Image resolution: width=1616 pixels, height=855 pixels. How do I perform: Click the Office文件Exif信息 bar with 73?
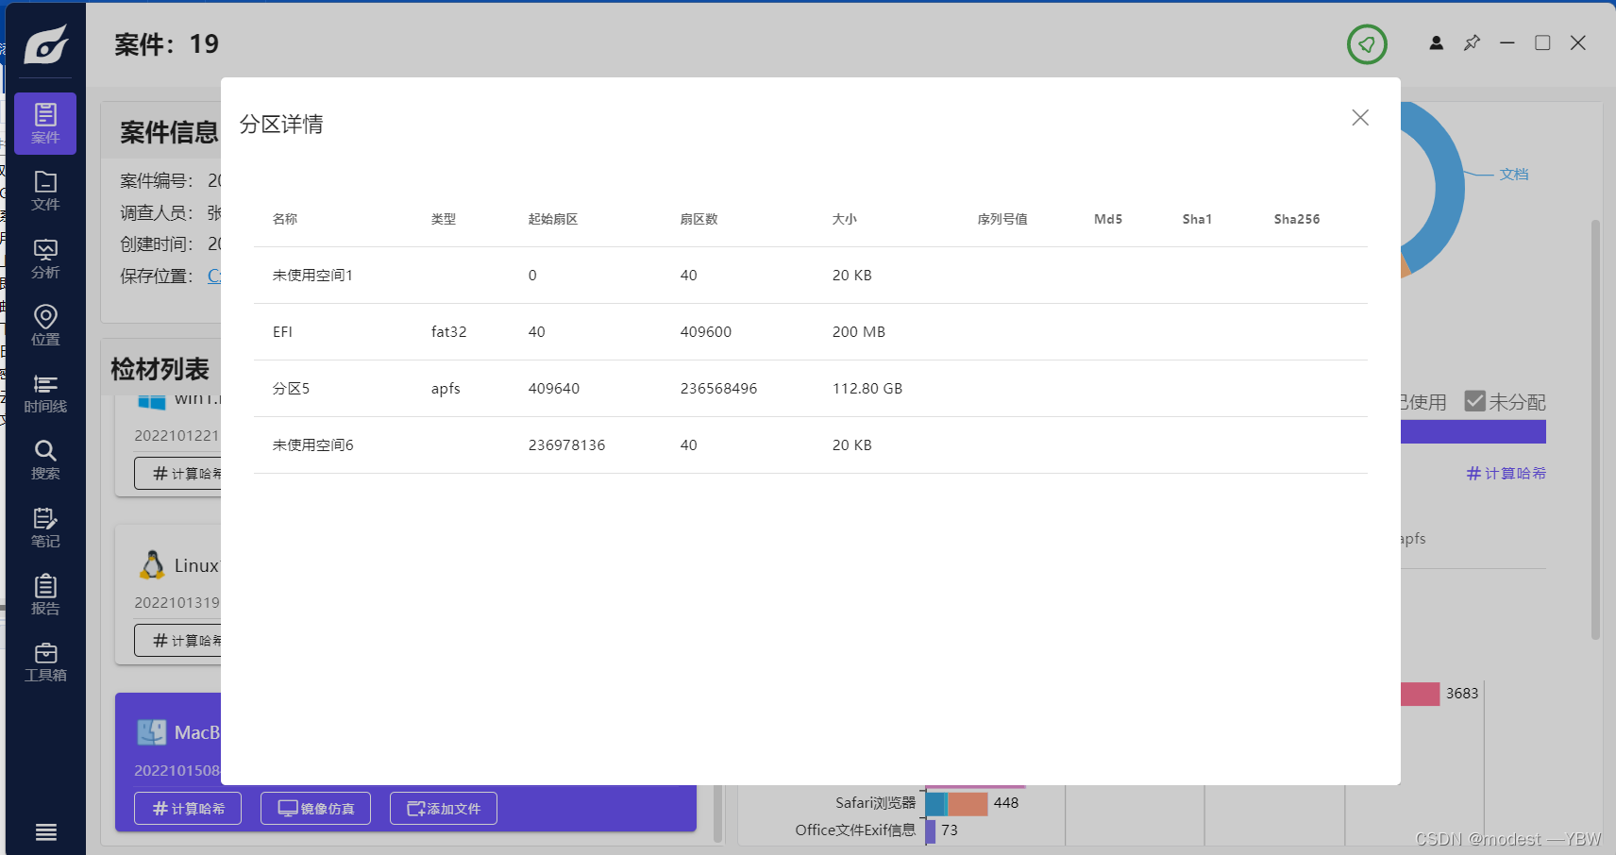click(x=931, y=830)
